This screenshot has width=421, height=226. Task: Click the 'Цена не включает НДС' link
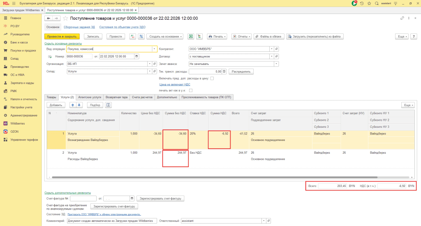point(174,84)
